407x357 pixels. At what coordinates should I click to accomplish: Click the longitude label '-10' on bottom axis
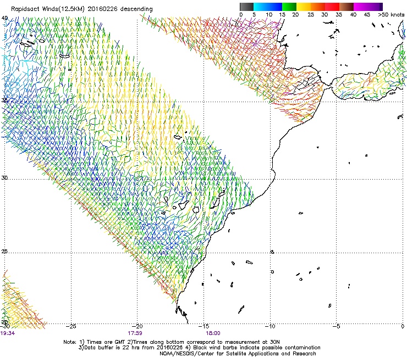270,326
